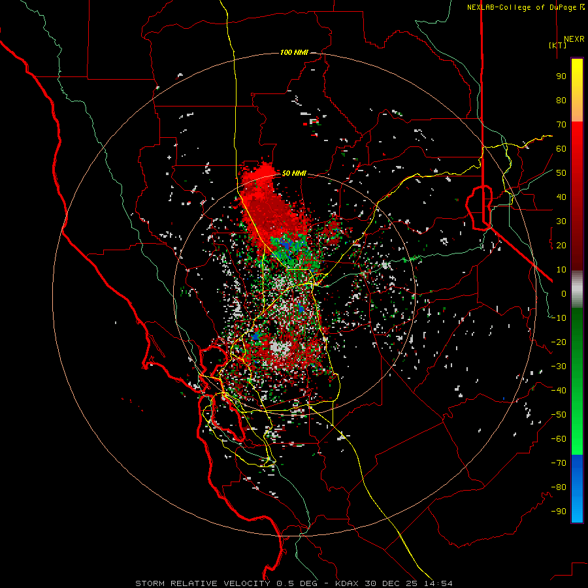Image resolution: width=588 pixels, height=588 pixels.
Task: Click the -80 value on the velocity scale
Action: 559,487
